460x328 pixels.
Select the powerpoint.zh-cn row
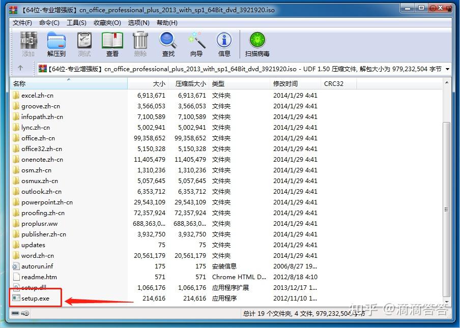pos(226,202)
